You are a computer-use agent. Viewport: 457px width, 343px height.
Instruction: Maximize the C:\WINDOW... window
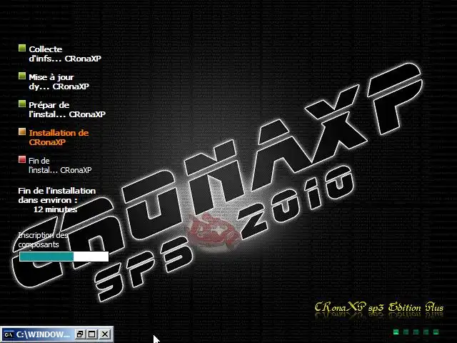point(92,334)
